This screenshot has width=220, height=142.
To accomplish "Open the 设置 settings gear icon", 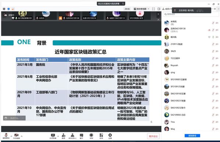I will [110, 136].
